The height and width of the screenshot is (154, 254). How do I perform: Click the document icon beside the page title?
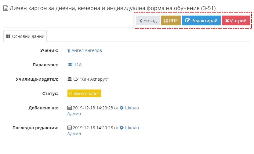pos(6,8)
